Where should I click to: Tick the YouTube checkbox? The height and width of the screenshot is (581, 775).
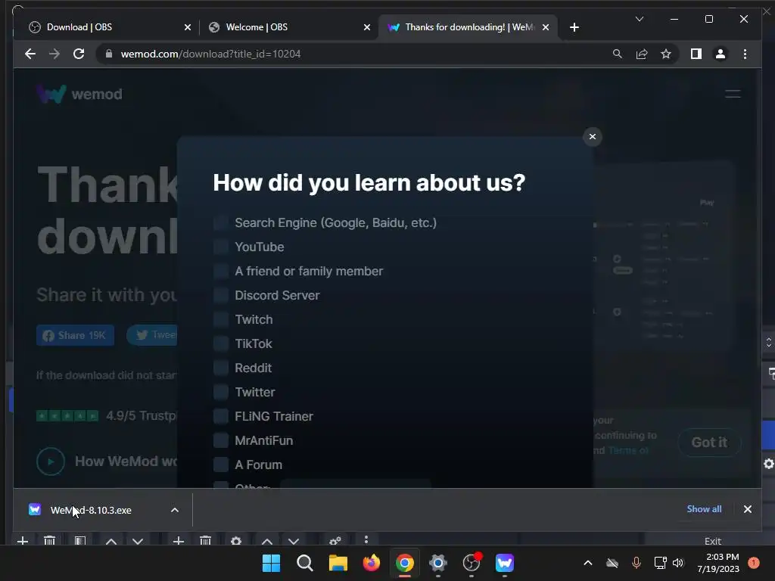tap(221, 247)
